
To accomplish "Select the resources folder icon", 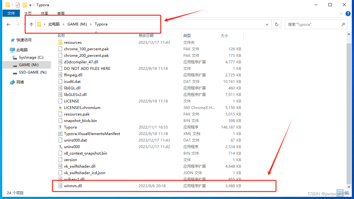I will point(60,43).
